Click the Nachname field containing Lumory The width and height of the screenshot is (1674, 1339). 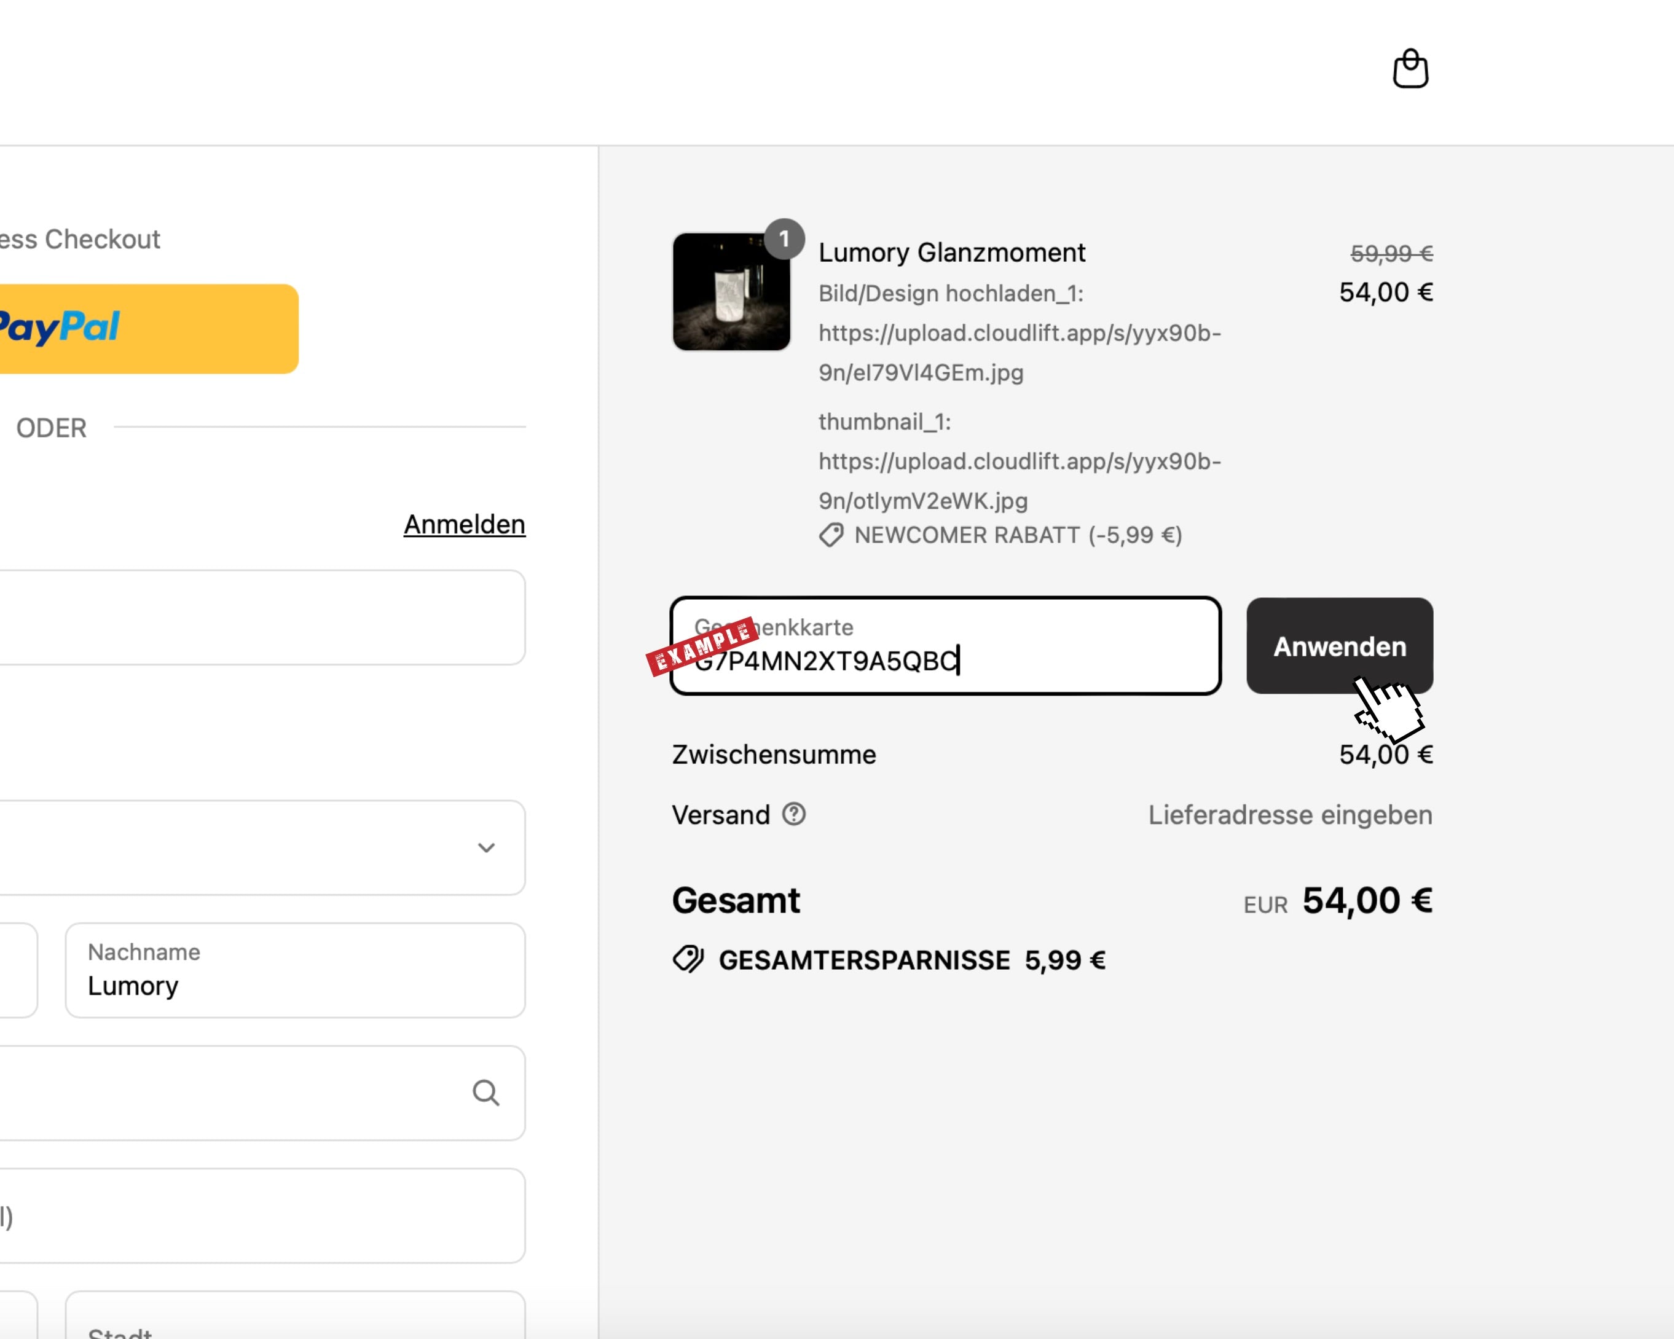(x=295, y=970)
